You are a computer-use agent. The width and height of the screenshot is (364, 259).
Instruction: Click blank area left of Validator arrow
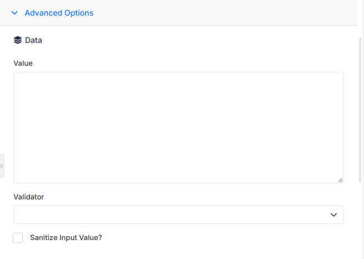pyautogui.click(x=172, y=214)
